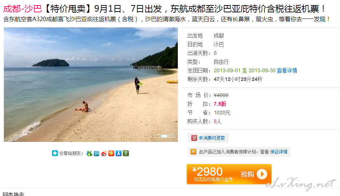Viewport: 340px width, 196px height.
Task: Share to Renren icon
Action: 119,154
